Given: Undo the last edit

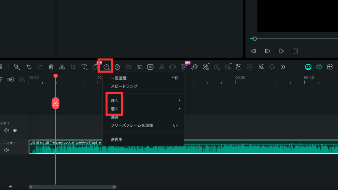Looking at the screenshot, I should coord(29,67).
